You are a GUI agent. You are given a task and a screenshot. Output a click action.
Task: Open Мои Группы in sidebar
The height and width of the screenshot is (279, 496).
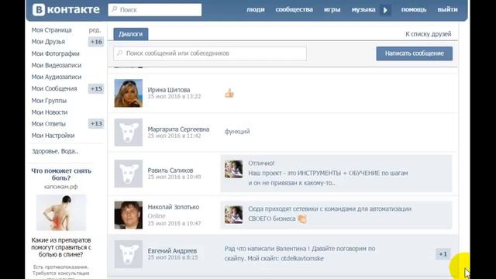49,101
